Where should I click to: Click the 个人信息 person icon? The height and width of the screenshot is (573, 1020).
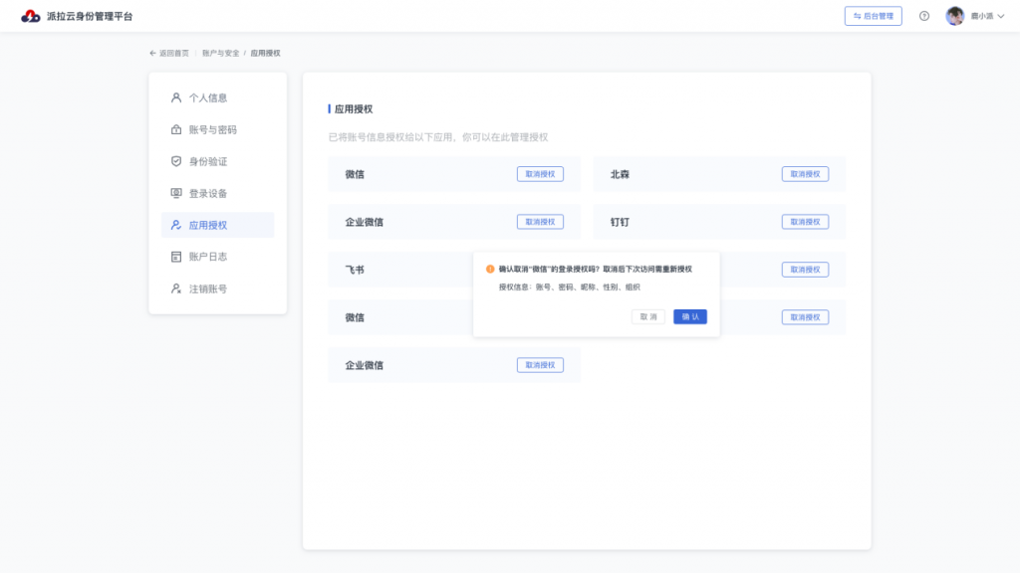click(175, 97)
